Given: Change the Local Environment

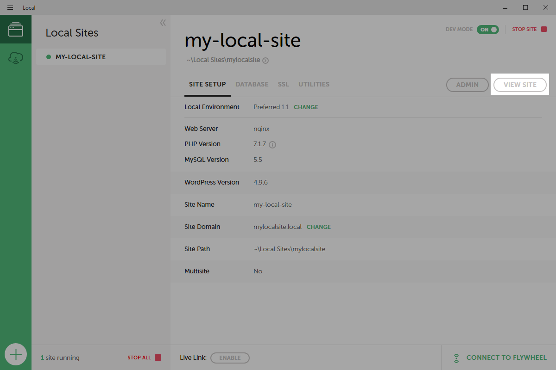Looking at the screenshot, I should (x=306, y=107).
